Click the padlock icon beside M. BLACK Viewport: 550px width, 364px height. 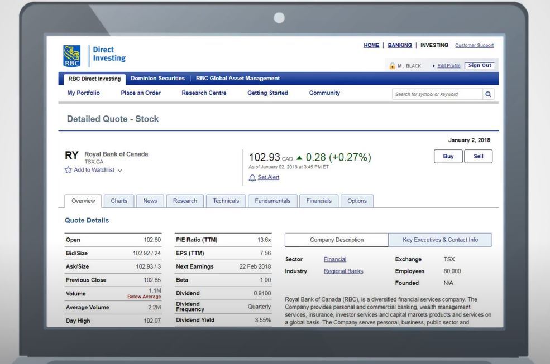pyautogui.click(x=392, y=66)
